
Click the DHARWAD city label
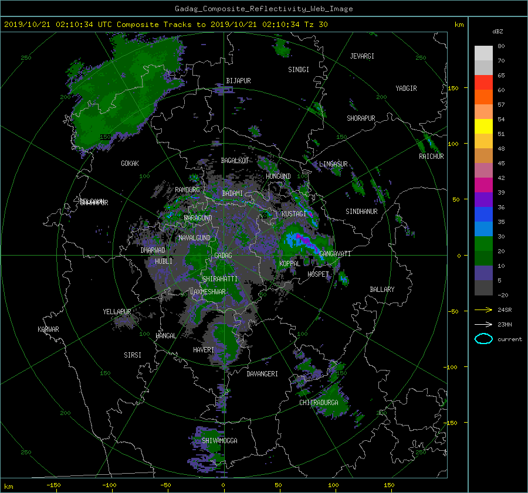click(153, 250)
